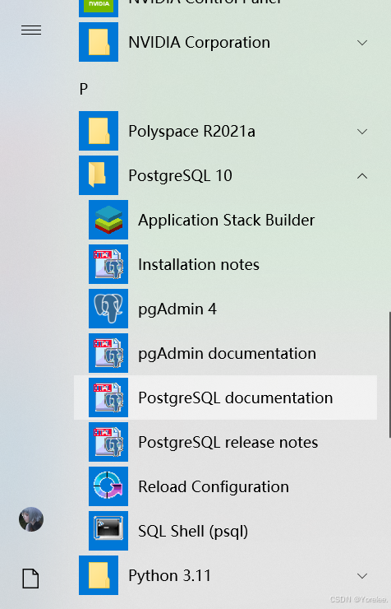Click the Python 3.11 folder icon

(99, 575)
